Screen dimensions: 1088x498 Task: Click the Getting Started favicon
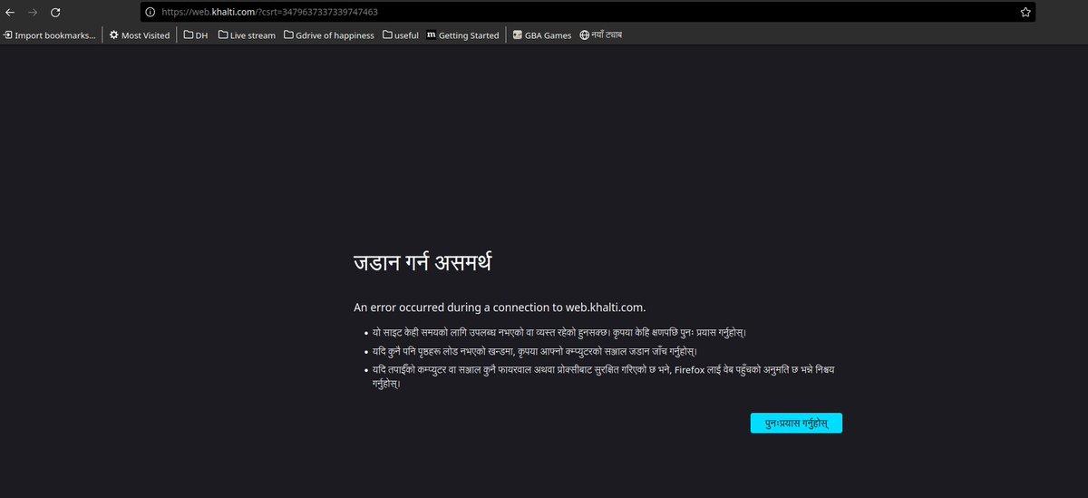(x=431, y=35)
